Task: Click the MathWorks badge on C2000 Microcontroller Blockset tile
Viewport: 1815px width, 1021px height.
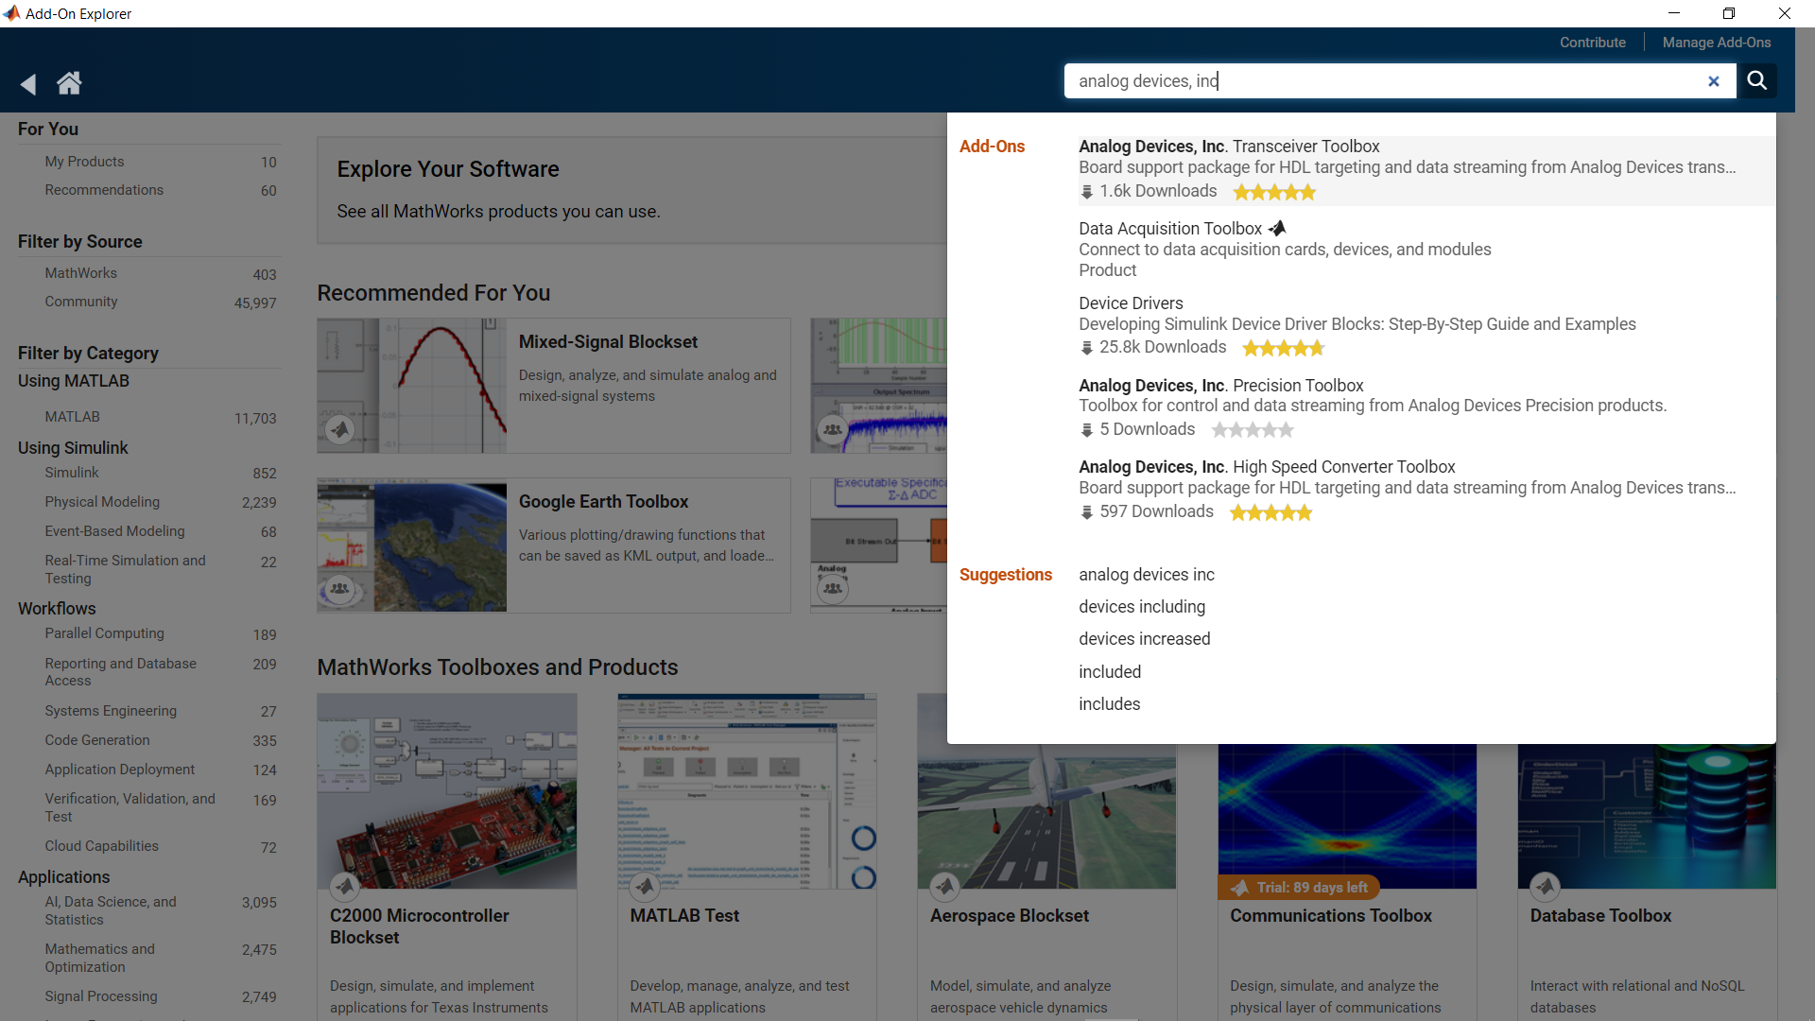Action: (x=344, y=887)
